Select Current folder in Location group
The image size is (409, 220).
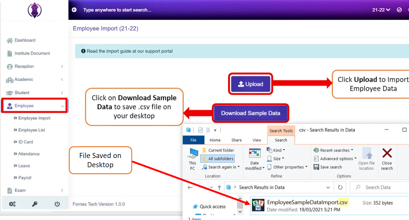(x=218, y=150)
